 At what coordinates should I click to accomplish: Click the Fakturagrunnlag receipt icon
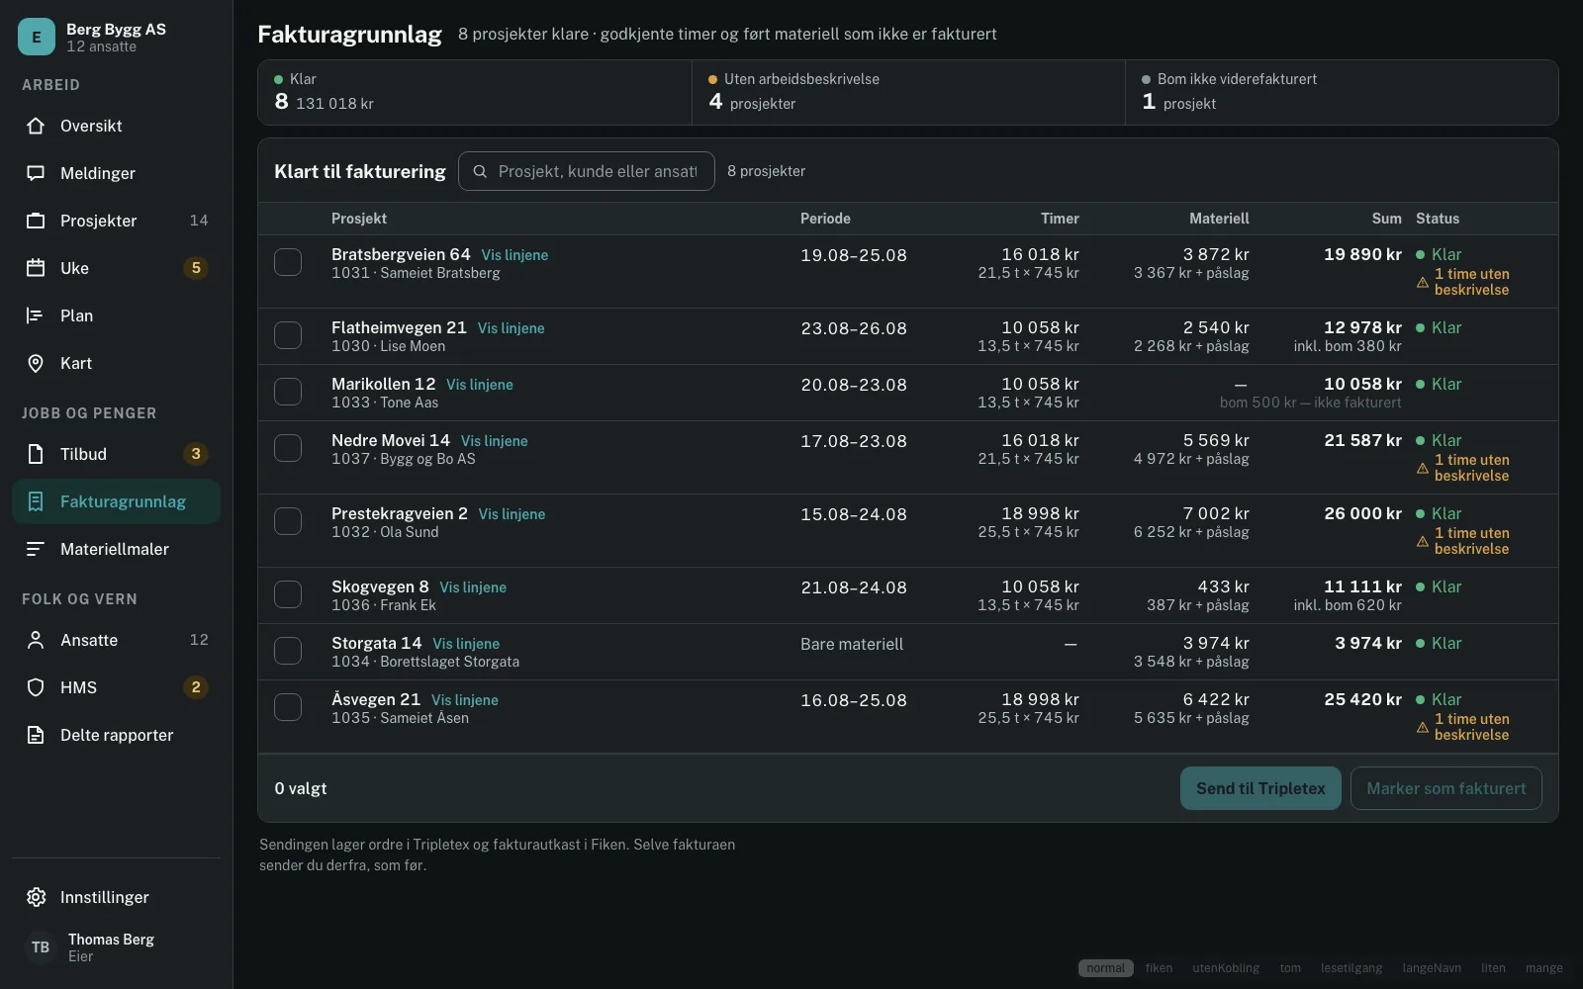click(36, 501)
